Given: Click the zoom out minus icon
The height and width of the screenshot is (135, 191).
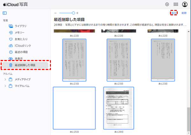Looking at the screenshot, I should [x=55, y=13].
